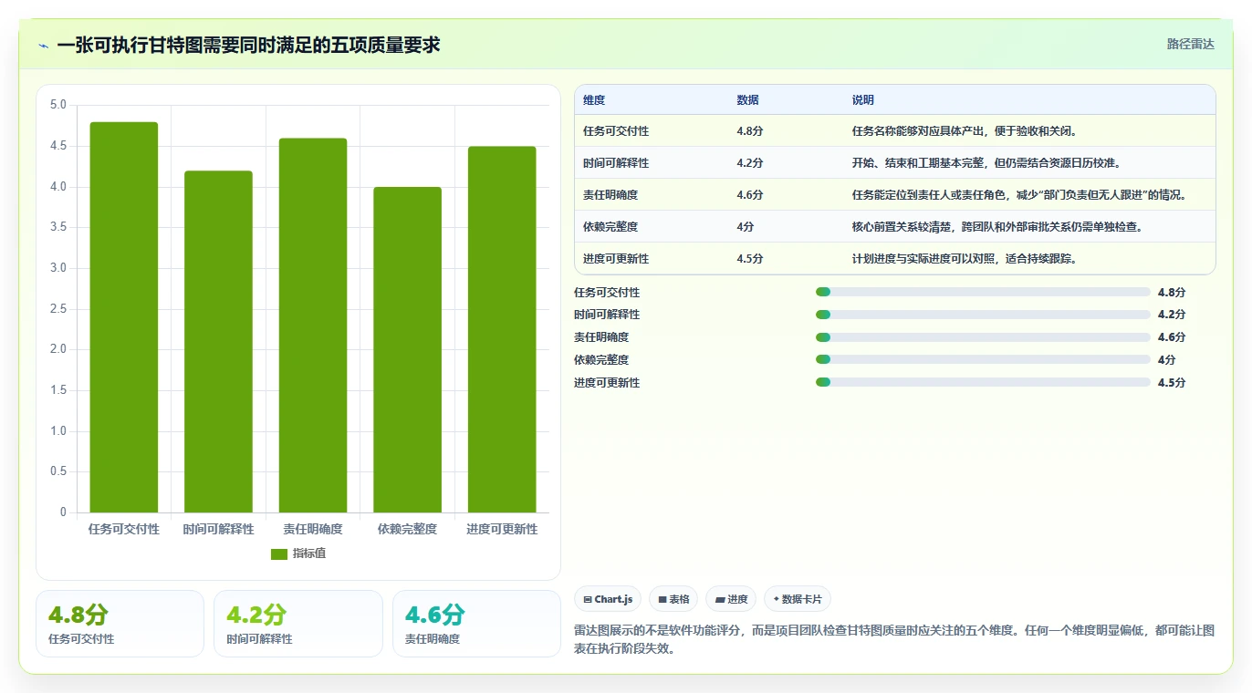Click the 时间可解释性 bar in the chart
1252x693 pixels.
click(x=218, y=342)
